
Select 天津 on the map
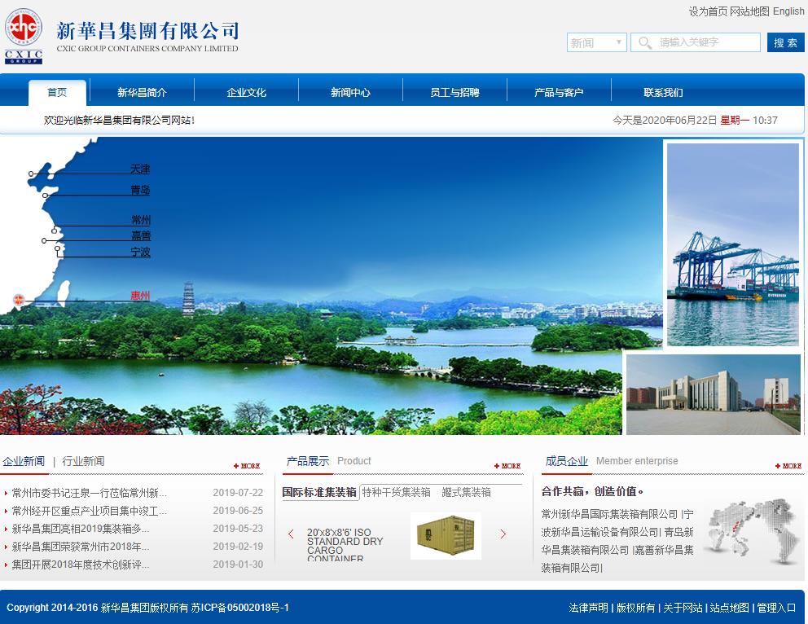pyautogui.click(x=140, y=169)
